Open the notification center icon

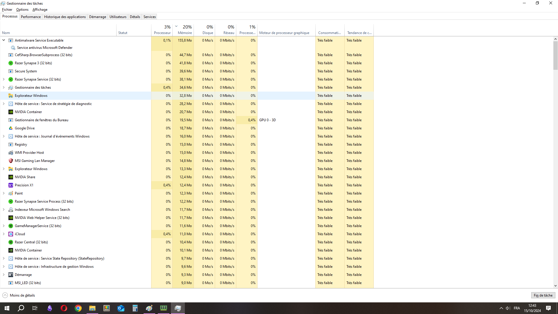coord(548,308)
